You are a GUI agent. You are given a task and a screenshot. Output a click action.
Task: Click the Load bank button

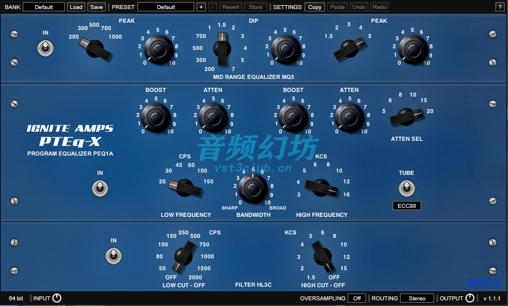pyautogui.click(x=76, y=7)
